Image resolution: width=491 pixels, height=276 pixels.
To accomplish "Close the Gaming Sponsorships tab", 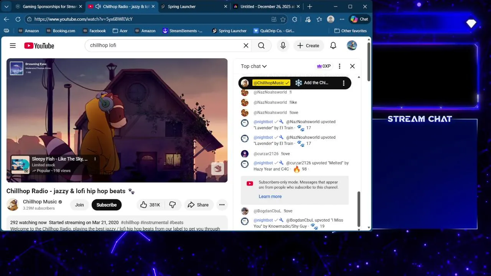I will click(x=81, y=7).
